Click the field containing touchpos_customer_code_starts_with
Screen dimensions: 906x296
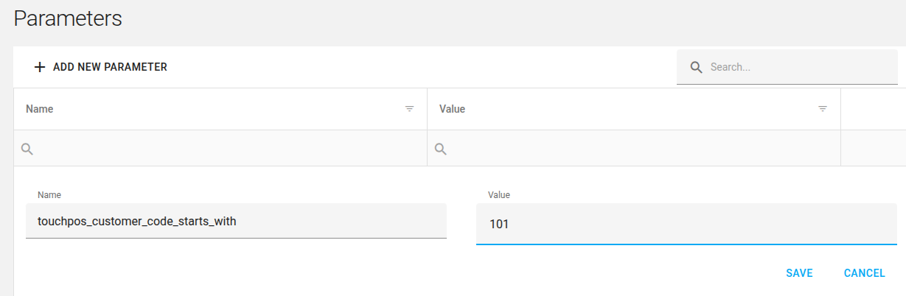[236, 221]
